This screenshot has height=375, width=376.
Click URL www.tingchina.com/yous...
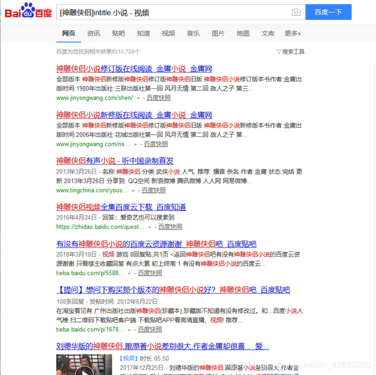point(92,190)
